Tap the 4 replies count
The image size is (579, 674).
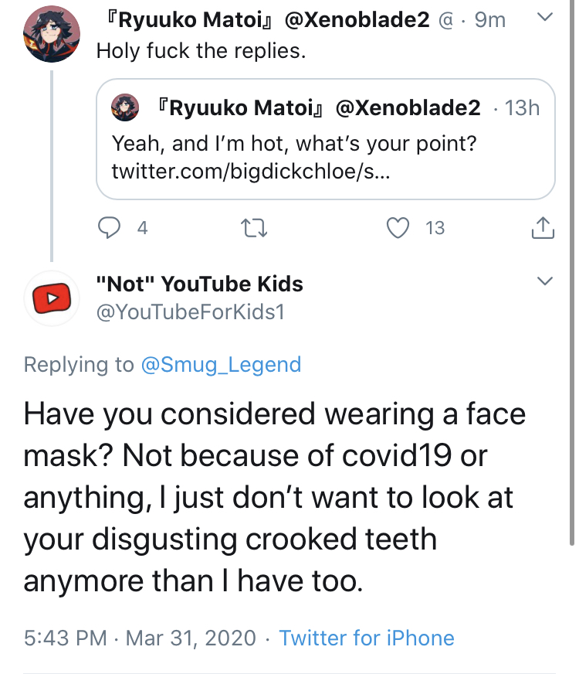pos(143,228)
